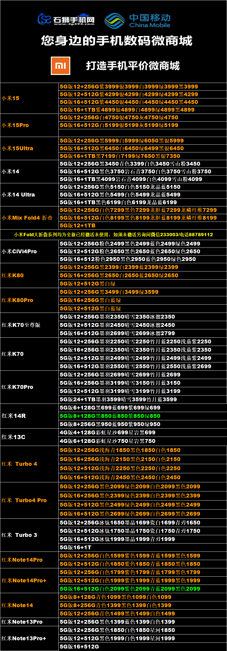
Task: Click K70至尊版 16+512G row with 冰溜2799
Action: click(143, 333)
